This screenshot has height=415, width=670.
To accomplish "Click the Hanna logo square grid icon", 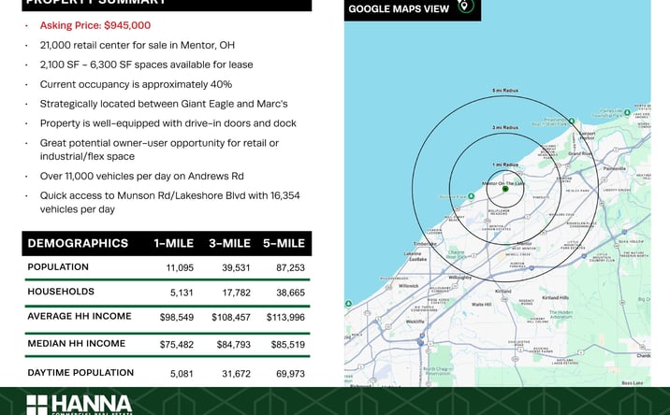I will click(x=36, y=405).
